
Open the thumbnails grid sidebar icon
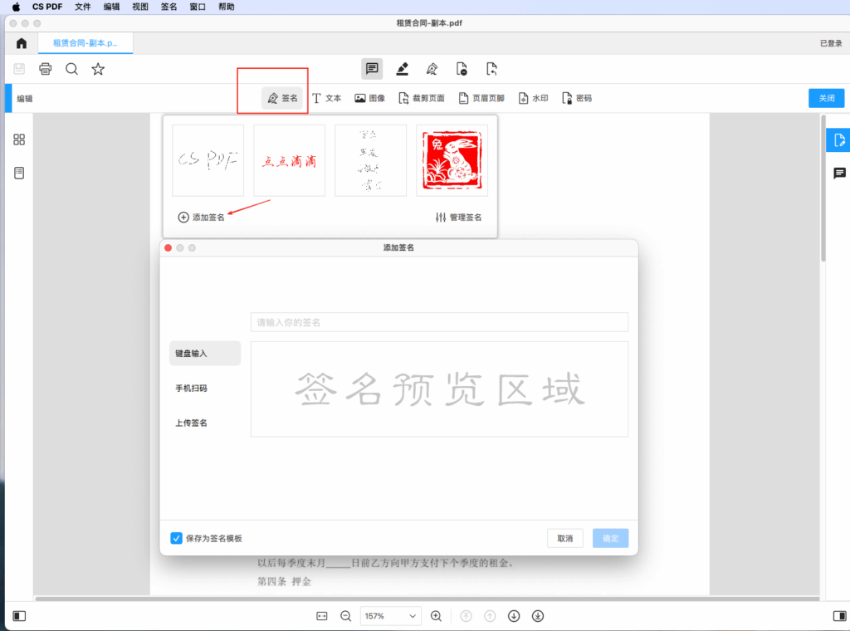[19, 139]
